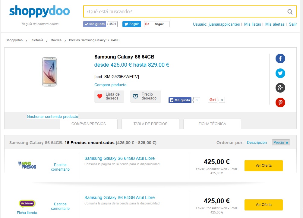Click the search magnifier icon
The width and height of the screenshot is (303, 218).
pyautogui.click(x=290, y=12)
